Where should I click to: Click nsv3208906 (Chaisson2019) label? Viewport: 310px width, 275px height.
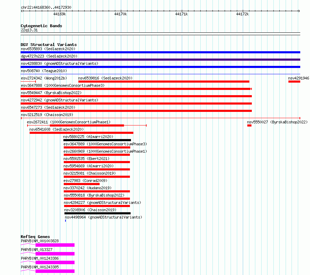pos(90,210)
